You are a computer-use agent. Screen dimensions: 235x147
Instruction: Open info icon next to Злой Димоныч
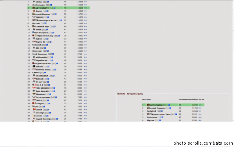click(x=53, y=54)
